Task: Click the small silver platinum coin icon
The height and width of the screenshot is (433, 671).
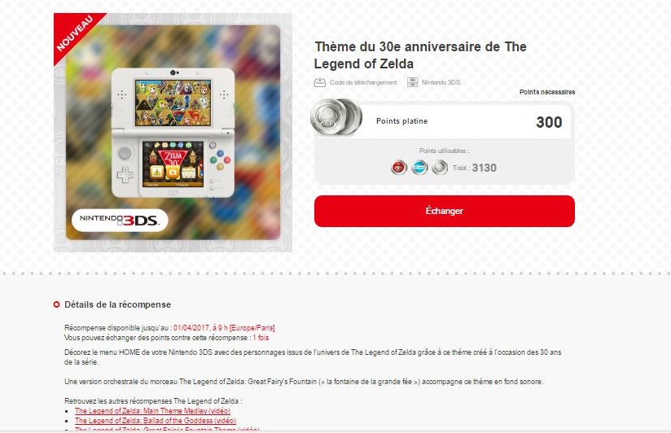Action: pos(440,168)
